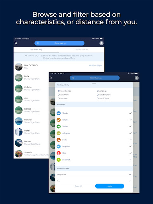Viewport: 153px width, 204px height.
Task: Open the Recent pings filter bar on back screen
Action: (x=59, y=43)
